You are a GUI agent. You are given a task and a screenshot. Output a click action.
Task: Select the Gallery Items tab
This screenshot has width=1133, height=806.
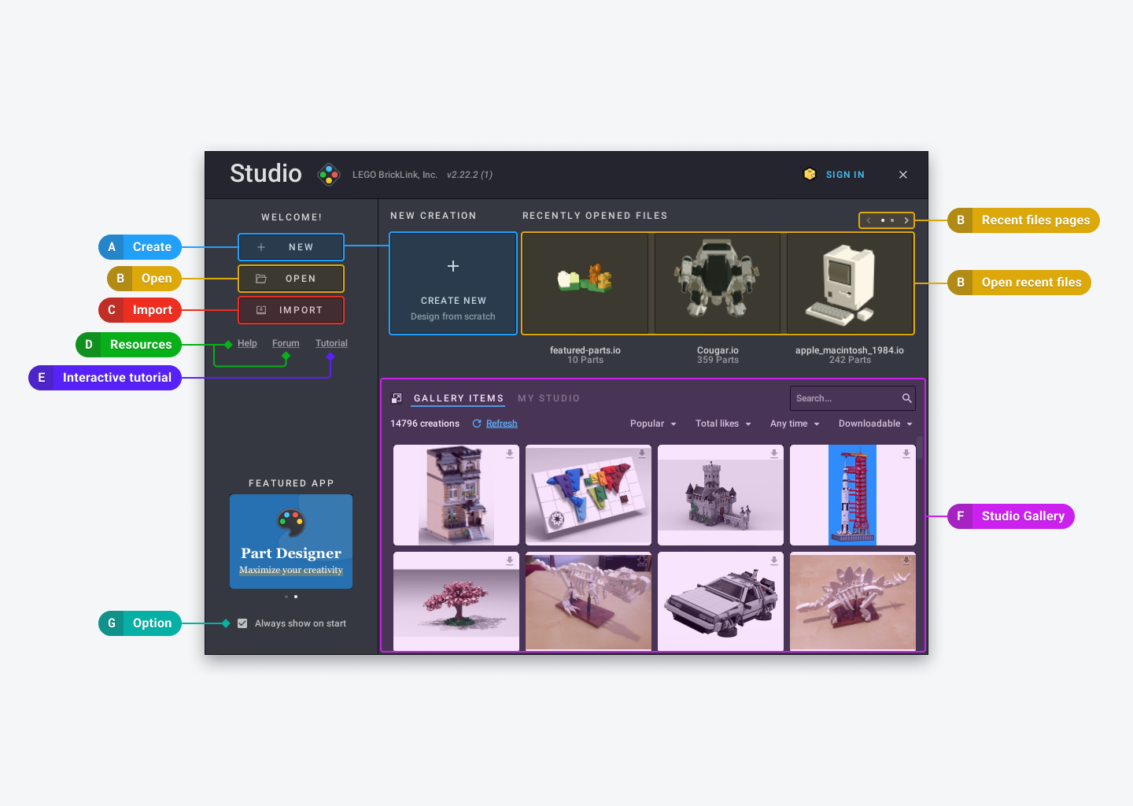coord(458,398)
